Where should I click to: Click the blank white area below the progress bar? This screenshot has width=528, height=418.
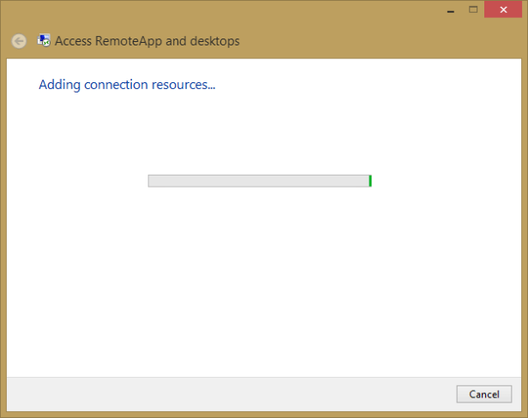259,283
